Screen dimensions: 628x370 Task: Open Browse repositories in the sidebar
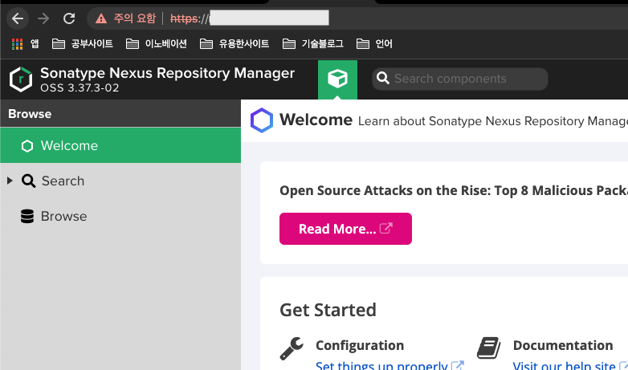pyautogui.click(x=120, y=216)
